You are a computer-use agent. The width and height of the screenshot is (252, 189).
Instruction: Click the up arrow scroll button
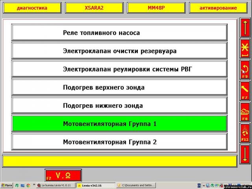pos(245,28)
